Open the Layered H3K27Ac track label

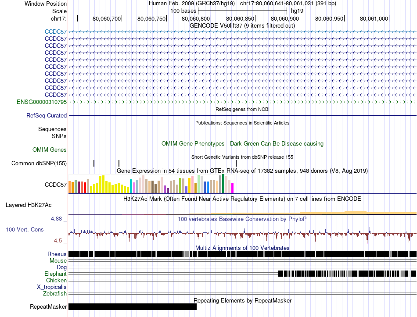point(29,205)
